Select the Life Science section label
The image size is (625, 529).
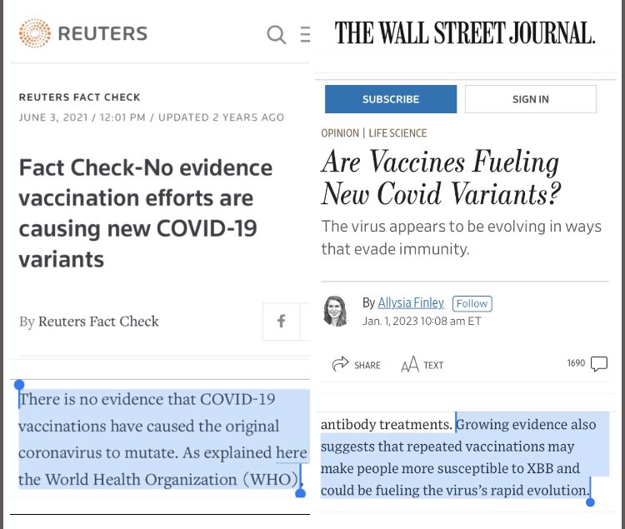point(397,133)
